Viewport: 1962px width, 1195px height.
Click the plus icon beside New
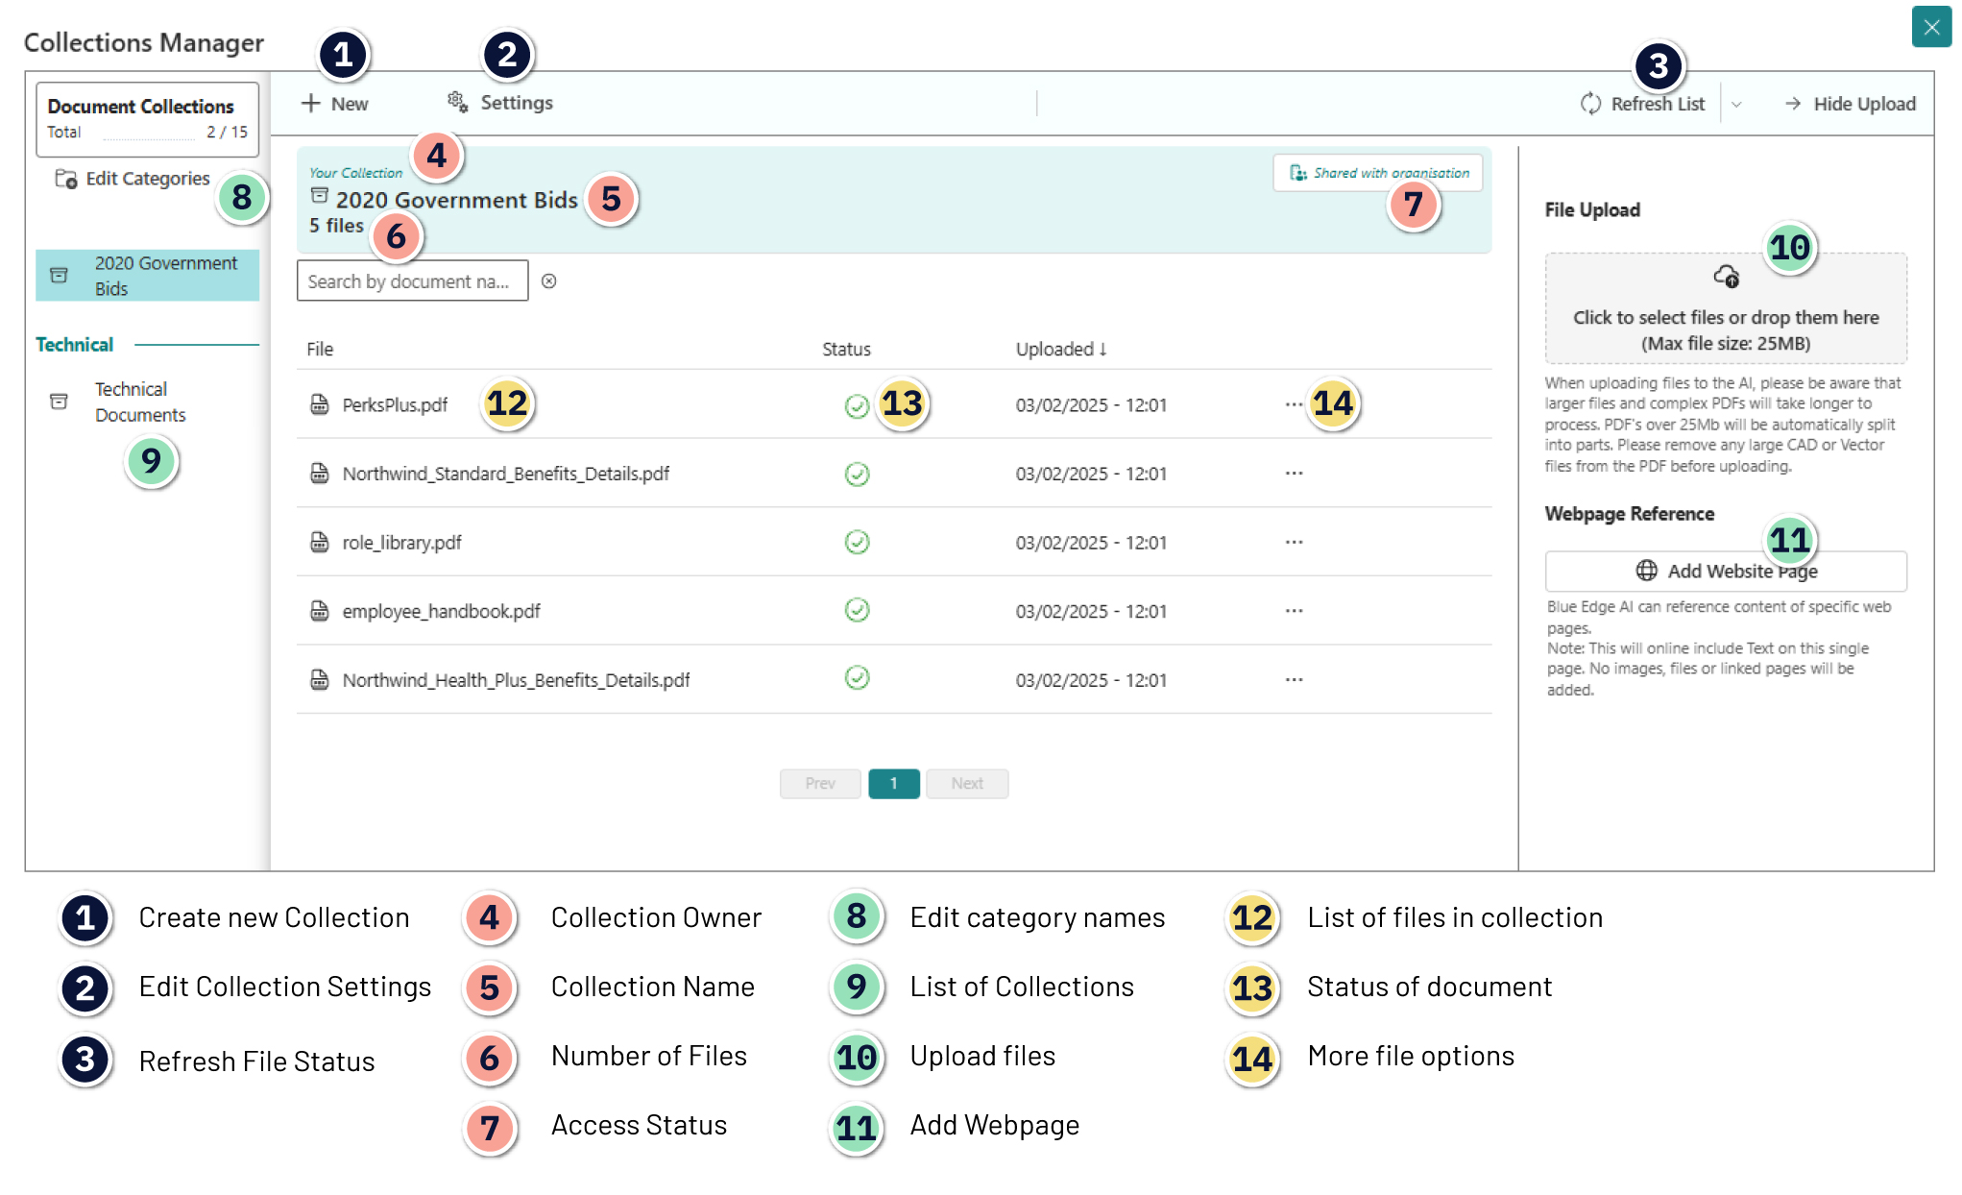click(310, 103)
